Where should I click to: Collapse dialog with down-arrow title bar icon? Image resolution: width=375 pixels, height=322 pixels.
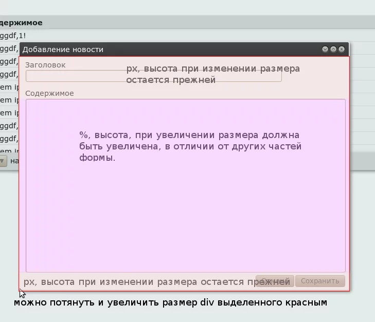[325, 49]
